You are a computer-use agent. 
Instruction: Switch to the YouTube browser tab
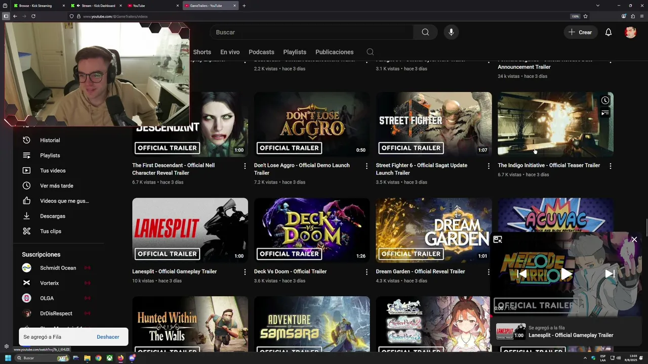[x=153, y=6]
